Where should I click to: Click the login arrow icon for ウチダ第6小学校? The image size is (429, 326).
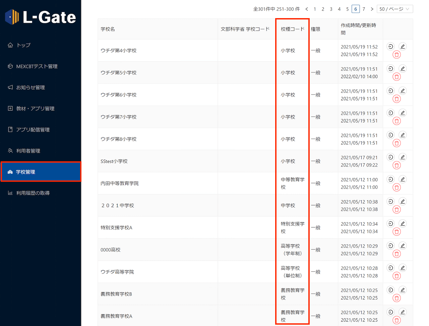pos(390,91)
